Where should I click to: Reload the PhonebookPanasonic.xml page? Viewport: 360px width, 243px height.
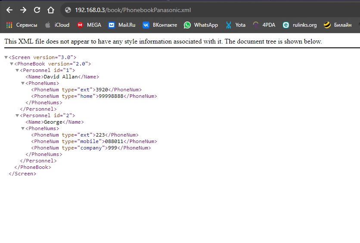37,10
